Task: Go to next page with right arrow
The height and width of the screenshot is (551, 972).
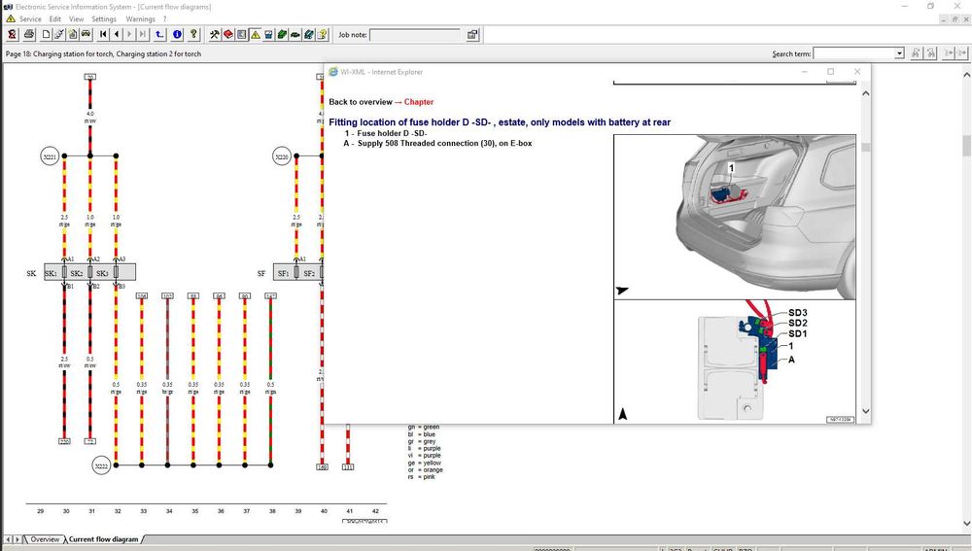Action: [129, 35]
